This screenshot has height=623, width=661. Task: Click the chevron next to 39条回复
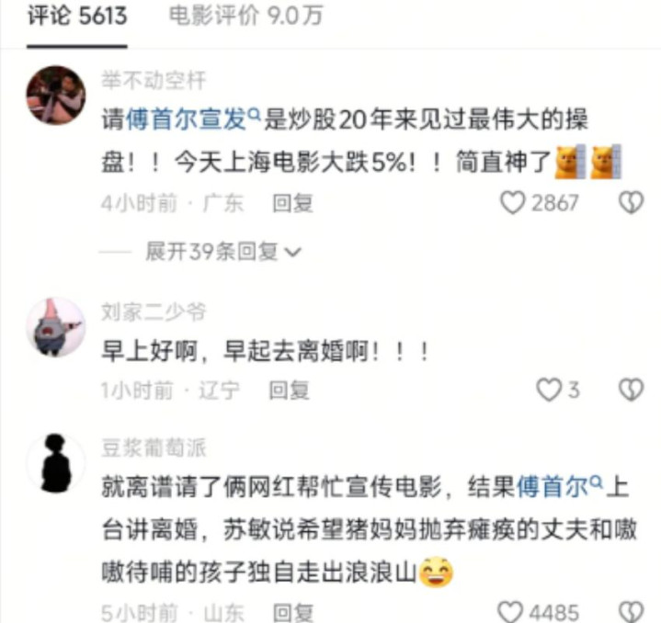pos(293,252)
